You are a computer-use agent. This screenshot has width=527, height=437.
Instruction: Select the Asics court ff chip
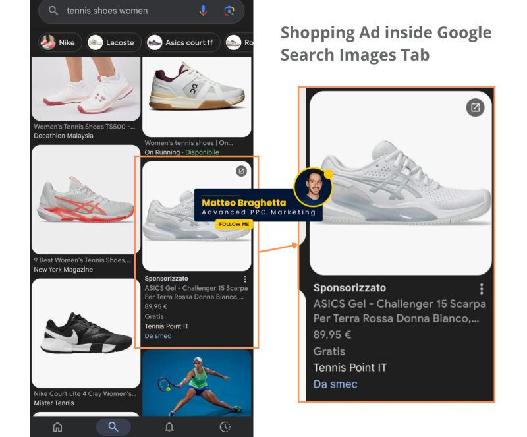(x=182, y=42)
